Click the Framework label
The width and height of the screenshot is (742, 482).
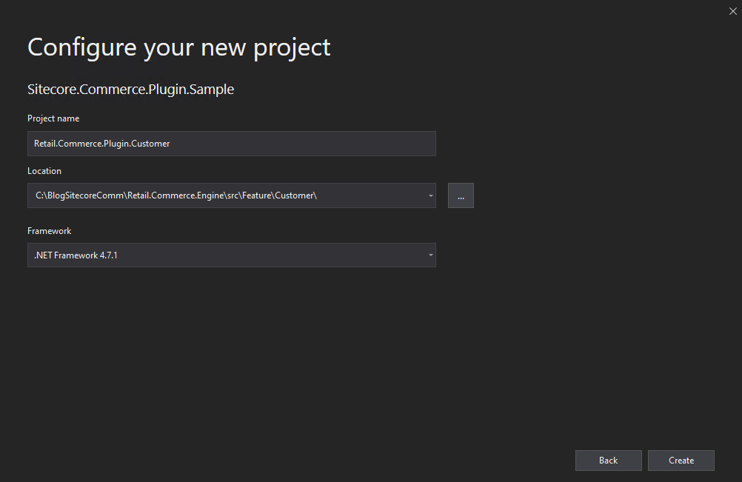(x=49, y=231)
